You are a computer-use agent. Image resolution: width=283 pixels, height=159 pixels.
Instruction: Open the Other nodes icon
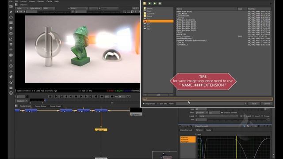click(11, 87)
